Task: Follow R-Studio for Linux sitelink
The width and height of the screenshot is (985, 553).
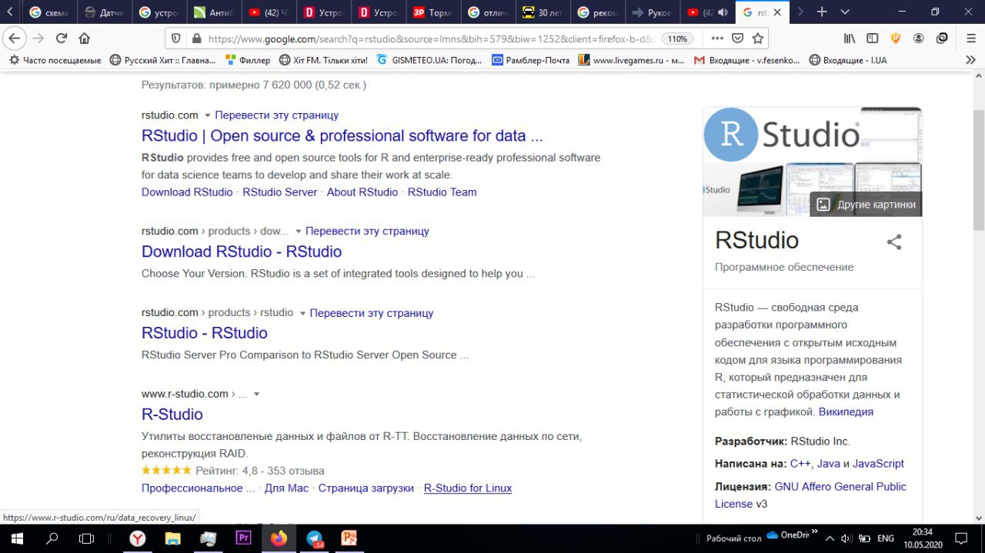Action: pos(468,488)
